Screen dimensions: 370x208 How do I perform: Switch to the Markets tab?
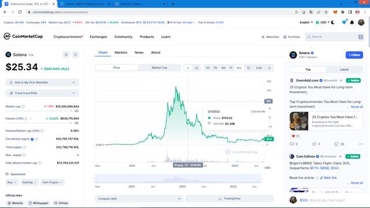(121, 53)
